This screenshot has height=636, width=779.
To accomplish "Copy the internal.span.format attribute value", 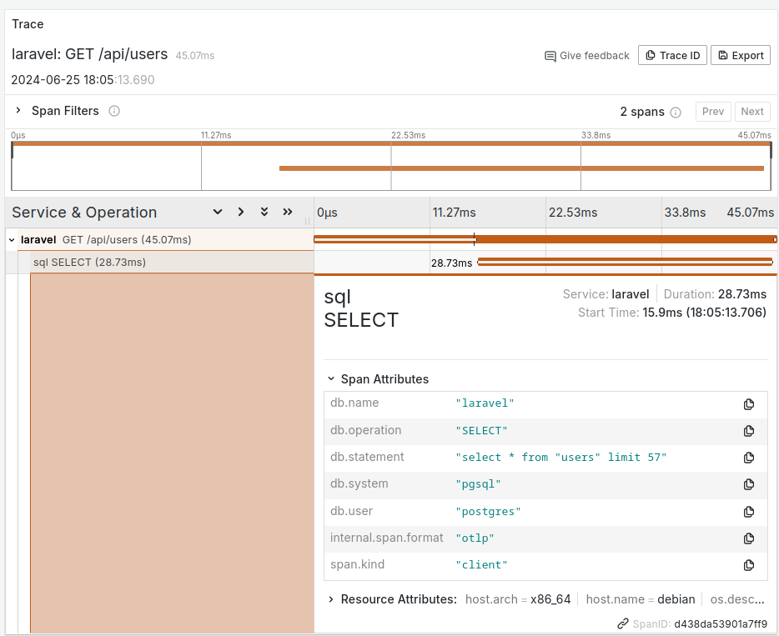I will coord(749,538).
